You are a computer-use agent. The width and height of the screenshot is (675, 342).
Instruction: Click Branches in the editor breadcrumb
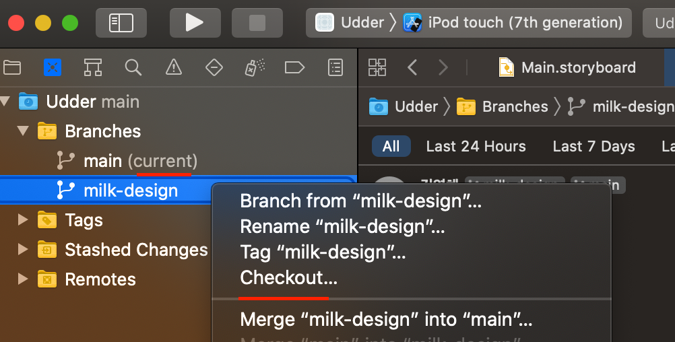pyautogui.click(x=502, y=106)
